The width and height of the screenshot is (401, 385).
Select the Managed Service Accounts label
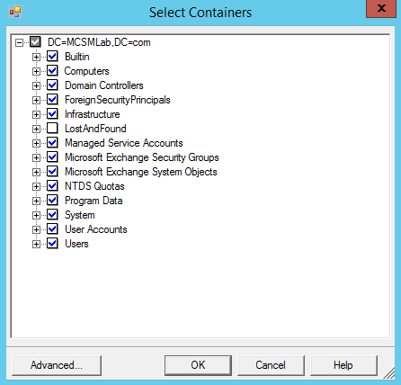(x=124, y=143)
